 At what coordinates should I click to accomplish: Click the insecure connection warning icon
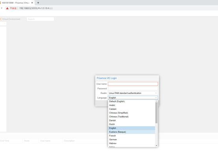7,8
